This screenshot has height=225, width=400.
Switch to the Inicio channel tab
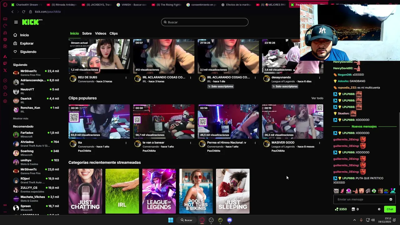pos(74,33)
